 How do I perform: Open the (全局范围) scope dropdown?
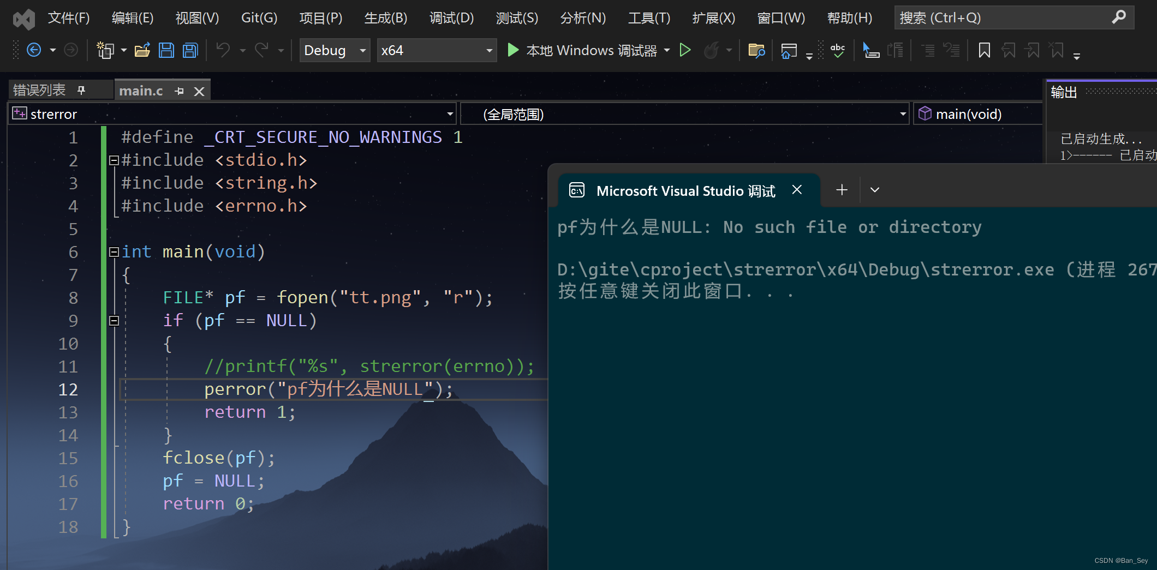[902, 113]
